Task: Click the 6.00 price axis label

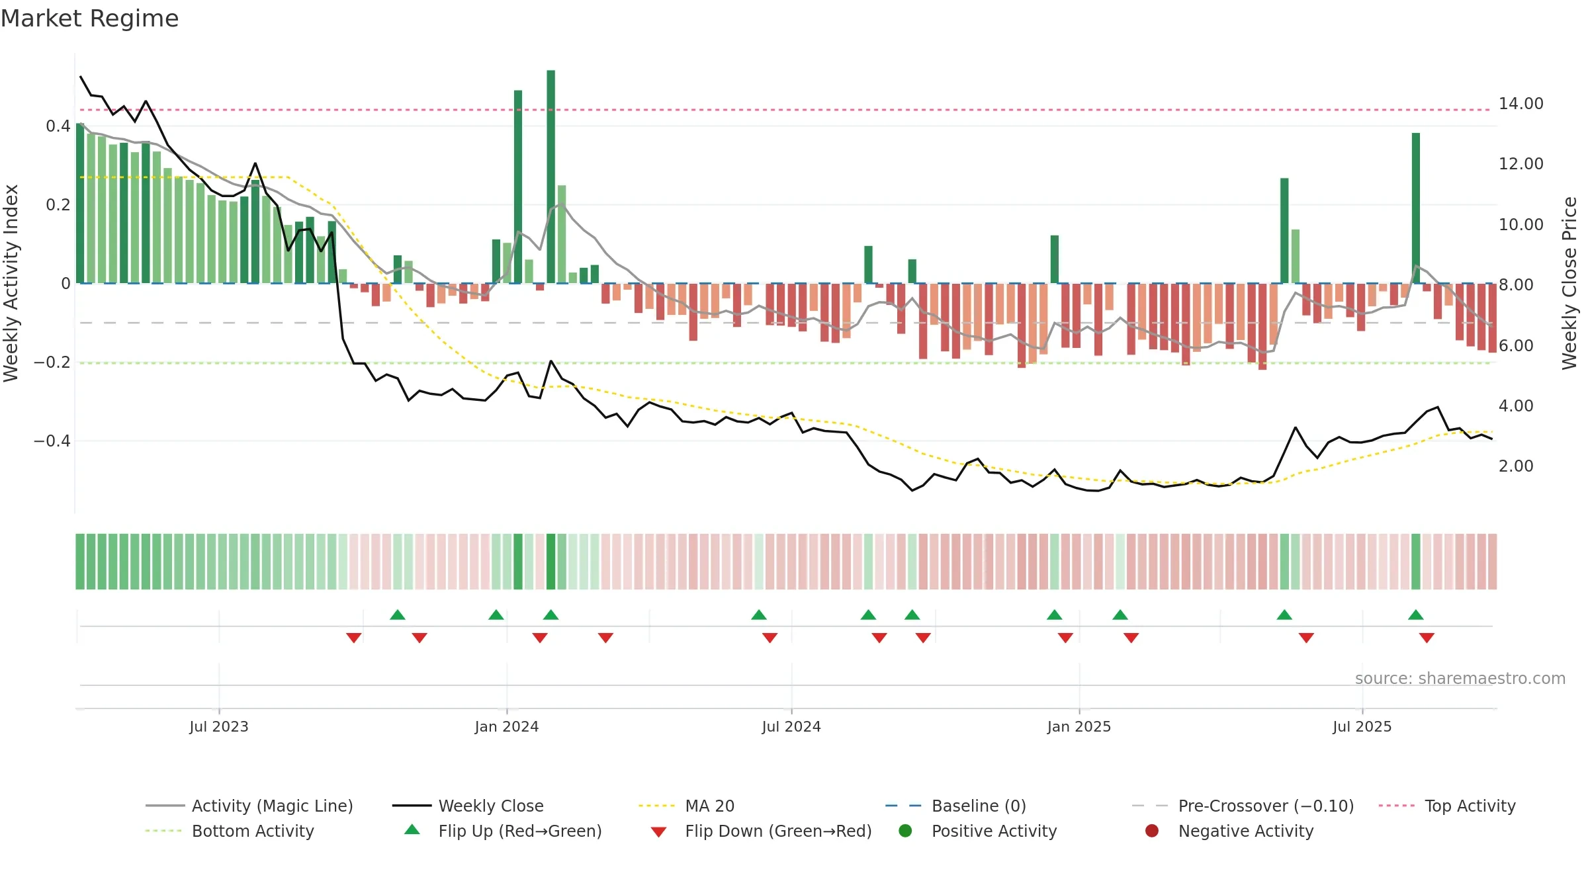Action: pyautogui.click(x=1516, y=346)
